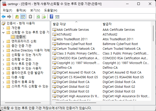The height and width of the screenshot is (111, 156).
Task: Click certificate icon beside DigiCert Global Root G2
Action: pos(54,87)
